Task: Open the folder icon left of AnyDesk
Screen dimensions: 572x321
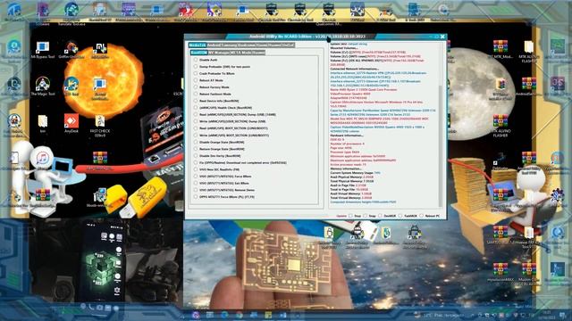Action: (42, 123)
